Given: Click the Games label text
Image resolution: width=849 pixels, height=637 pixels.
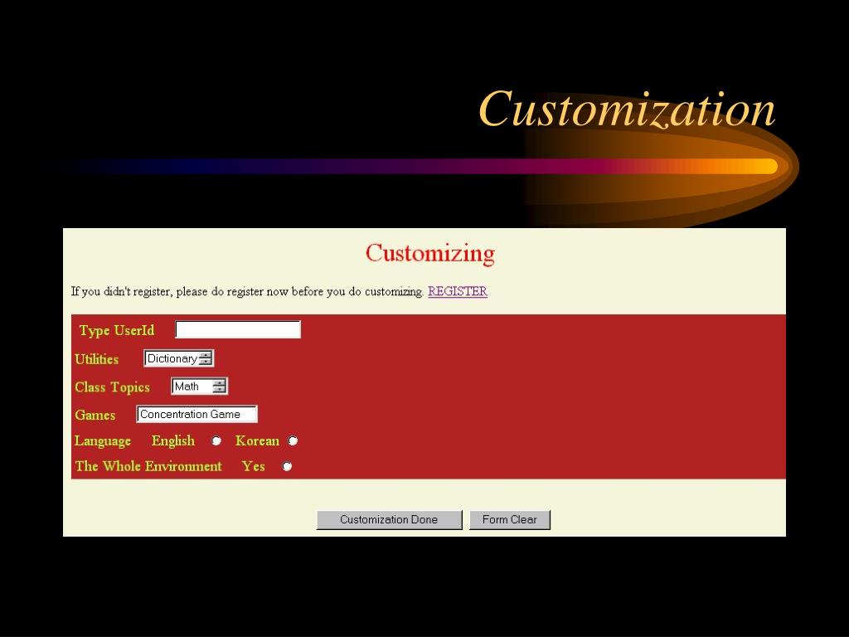Looking at the screenshot, I should (x=95, y=415).
